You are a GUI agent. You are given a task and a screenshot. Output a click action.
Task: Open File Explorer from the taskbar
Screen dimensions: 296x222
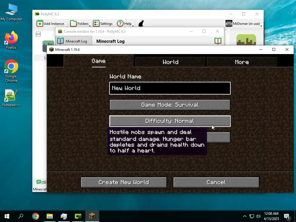(x=50, y=216)
